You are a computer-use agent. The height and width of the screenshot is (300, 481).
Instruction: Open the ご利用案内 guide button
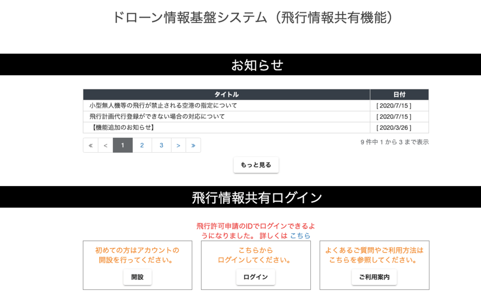[x=374, y=277]
